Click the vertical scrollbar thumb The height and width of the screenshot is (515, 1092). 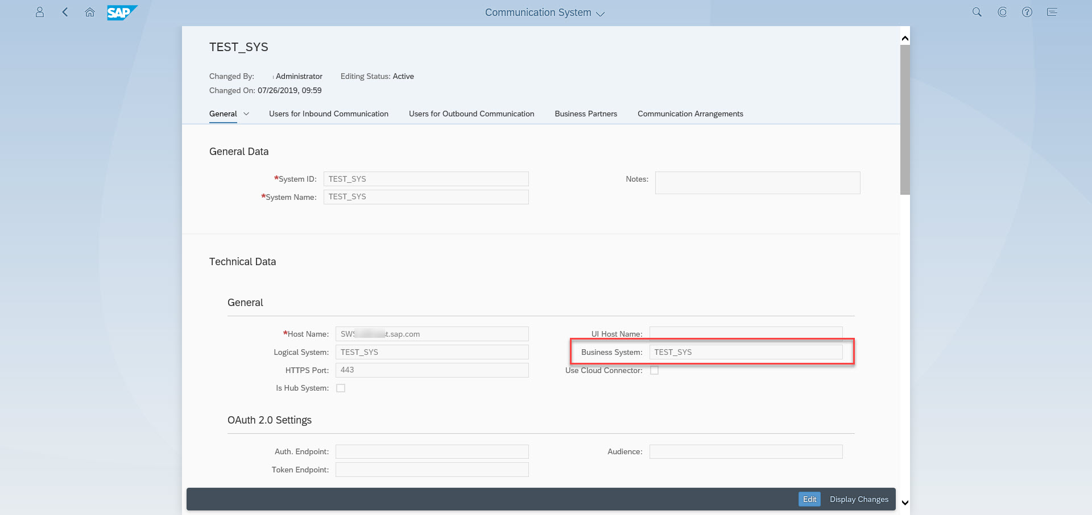[905, 120]
